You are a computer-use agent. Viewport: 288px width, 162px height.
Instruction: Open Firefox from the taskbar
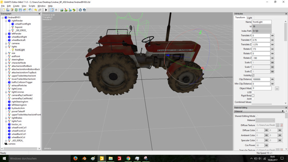point(75,158)
